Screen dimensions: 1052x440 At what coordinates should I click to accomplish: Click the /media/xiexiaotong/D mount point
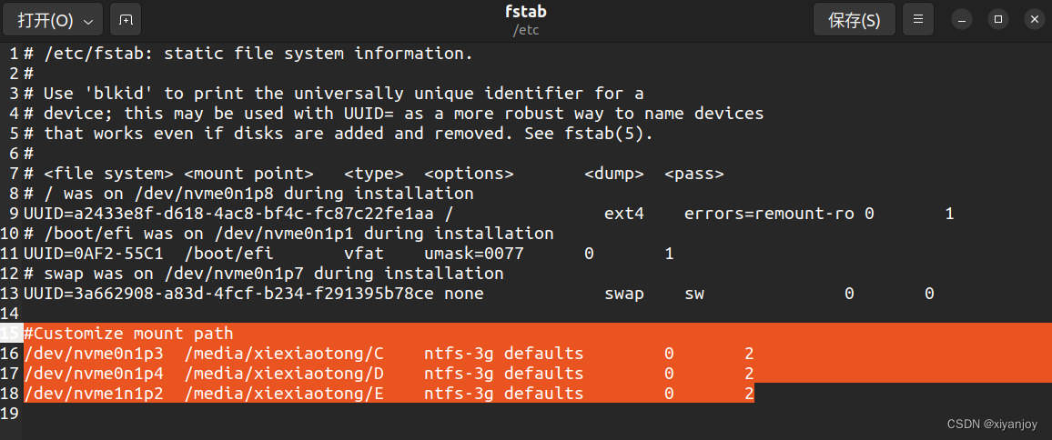coord(284,374)
